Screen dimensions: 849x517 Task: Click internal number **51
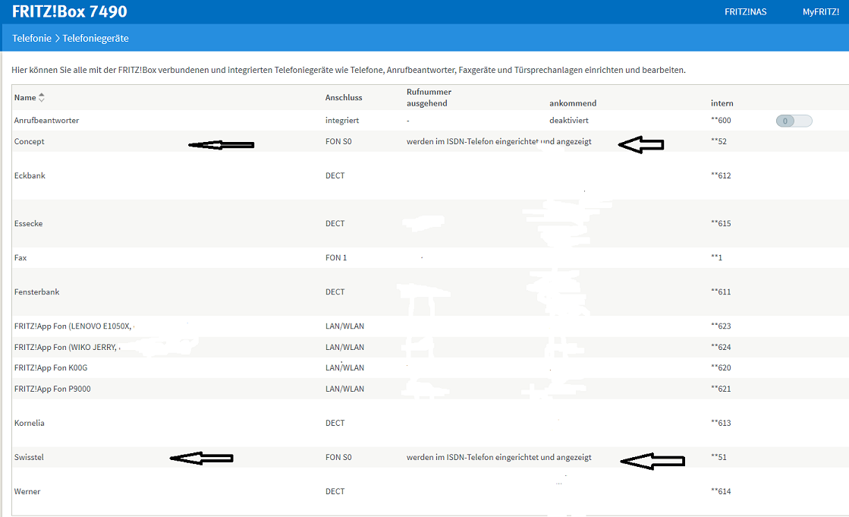click(x=719, y=457)
